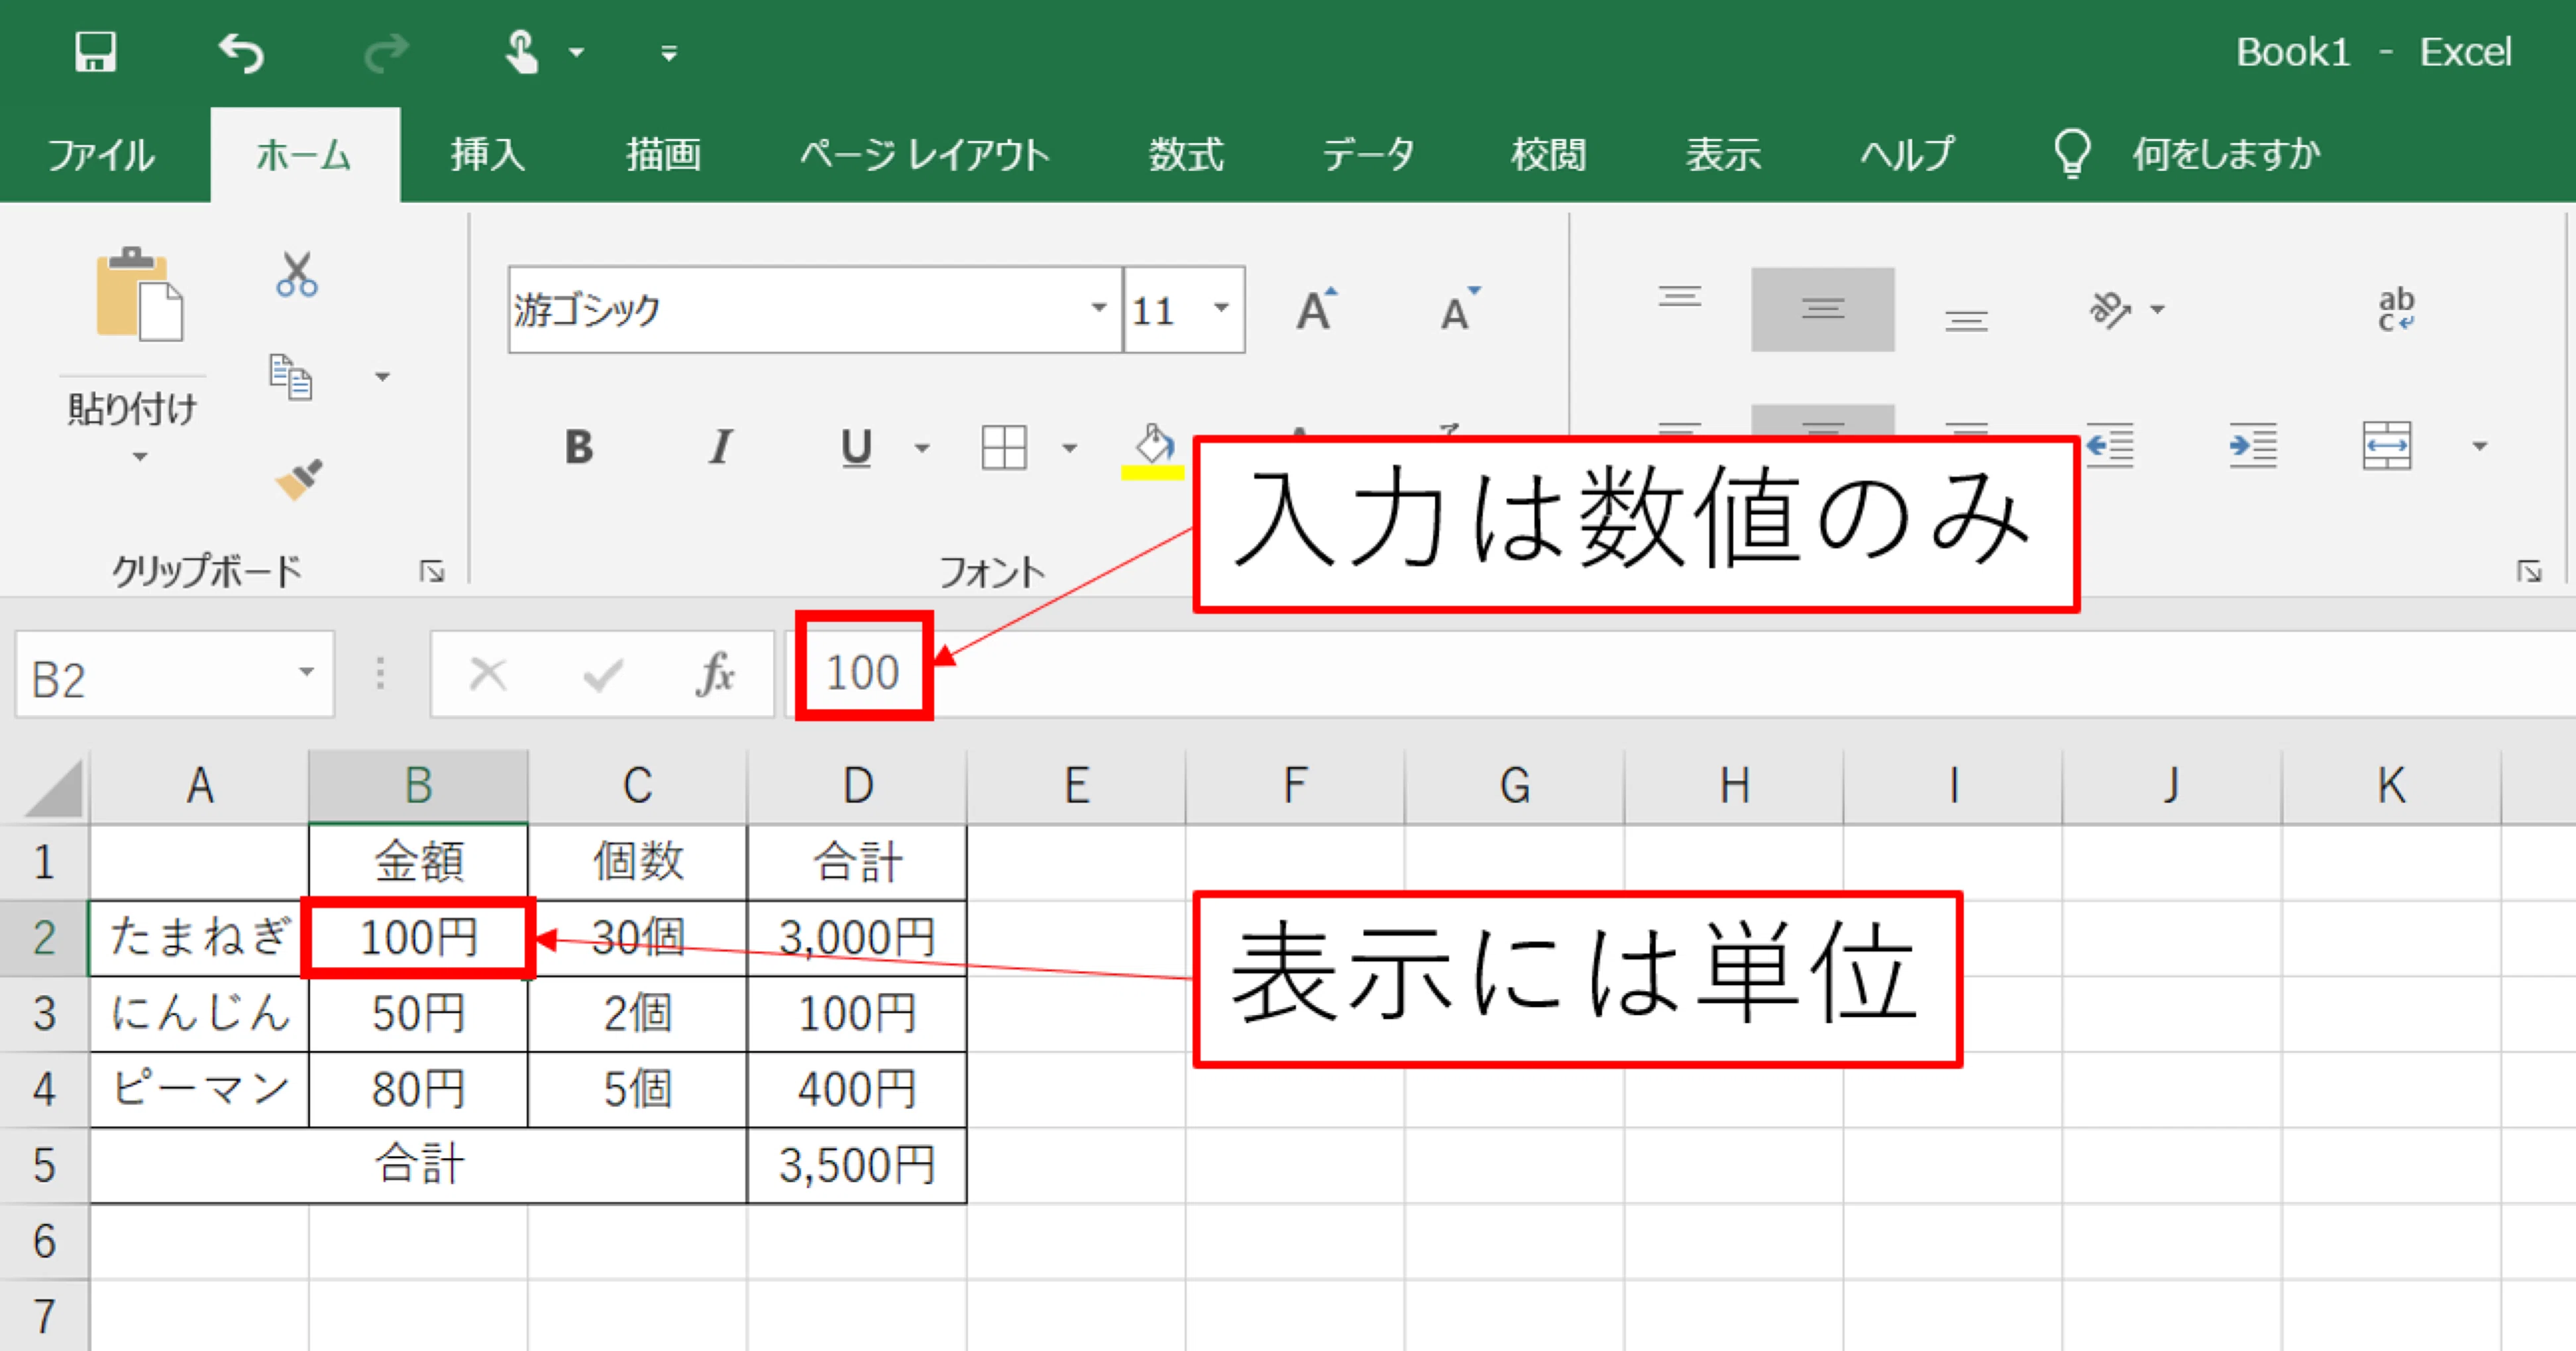
Task: Open text orientation dropdown arrow
Action: pyautogui.click(x=2158, y=309)
